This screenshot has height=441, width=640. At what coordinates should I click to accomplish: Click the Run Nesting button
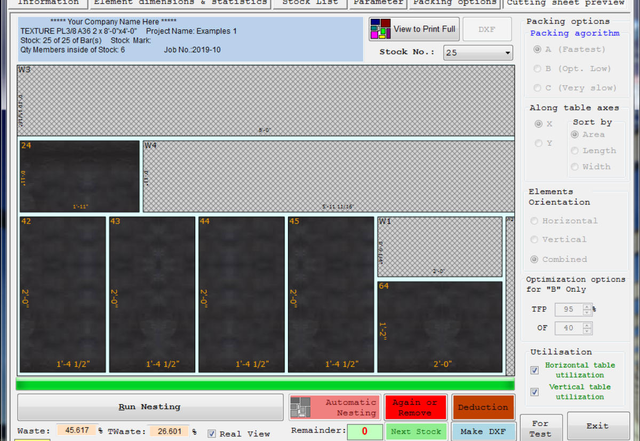pos(150,407)
